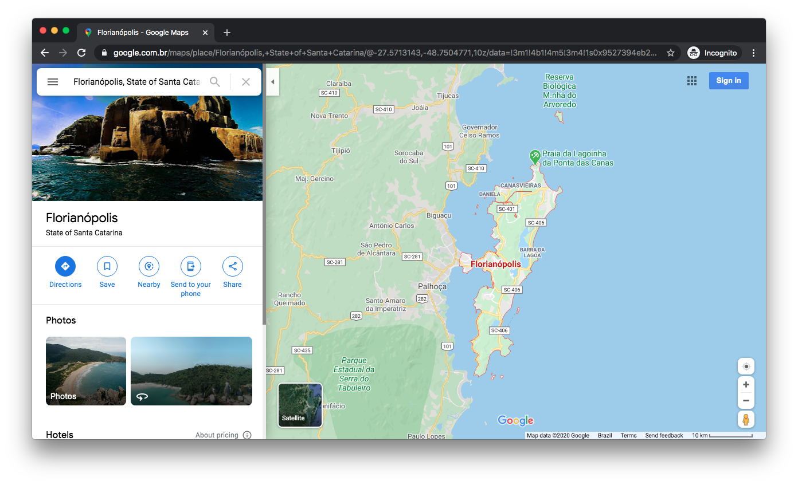Reload the page
Screen dimensions: 798x485
pos(81,53)
